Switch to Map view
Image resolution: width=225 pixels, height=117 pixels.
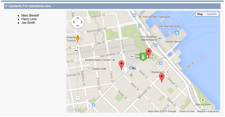pos(200,14)
